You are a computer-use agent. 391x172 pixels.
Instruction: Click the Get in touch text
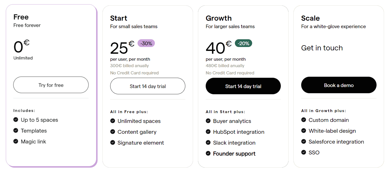(x=322, y=48)
